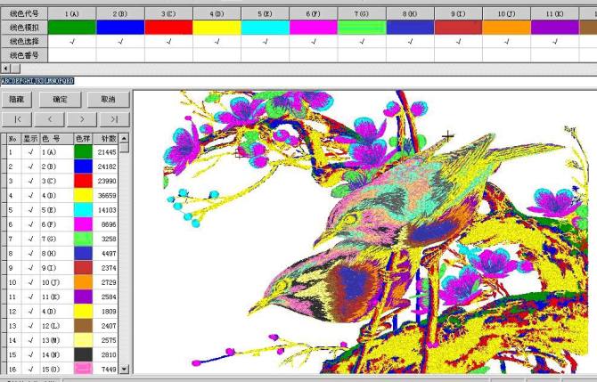The width and height of the screenshot is (597, 382).
Task: Advance to next color step arrow
Action: [x=82, y=118]
